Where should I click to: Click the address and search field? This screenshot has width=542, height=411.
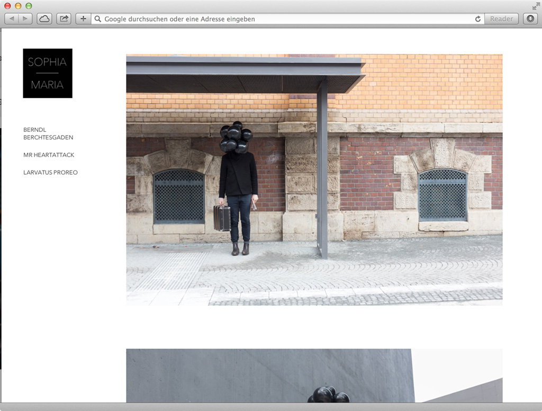(x=287, y=19)
